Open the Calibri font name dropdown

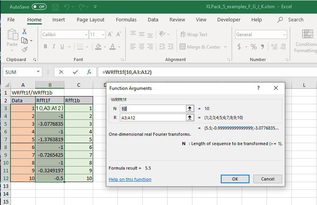coord(86,35)
